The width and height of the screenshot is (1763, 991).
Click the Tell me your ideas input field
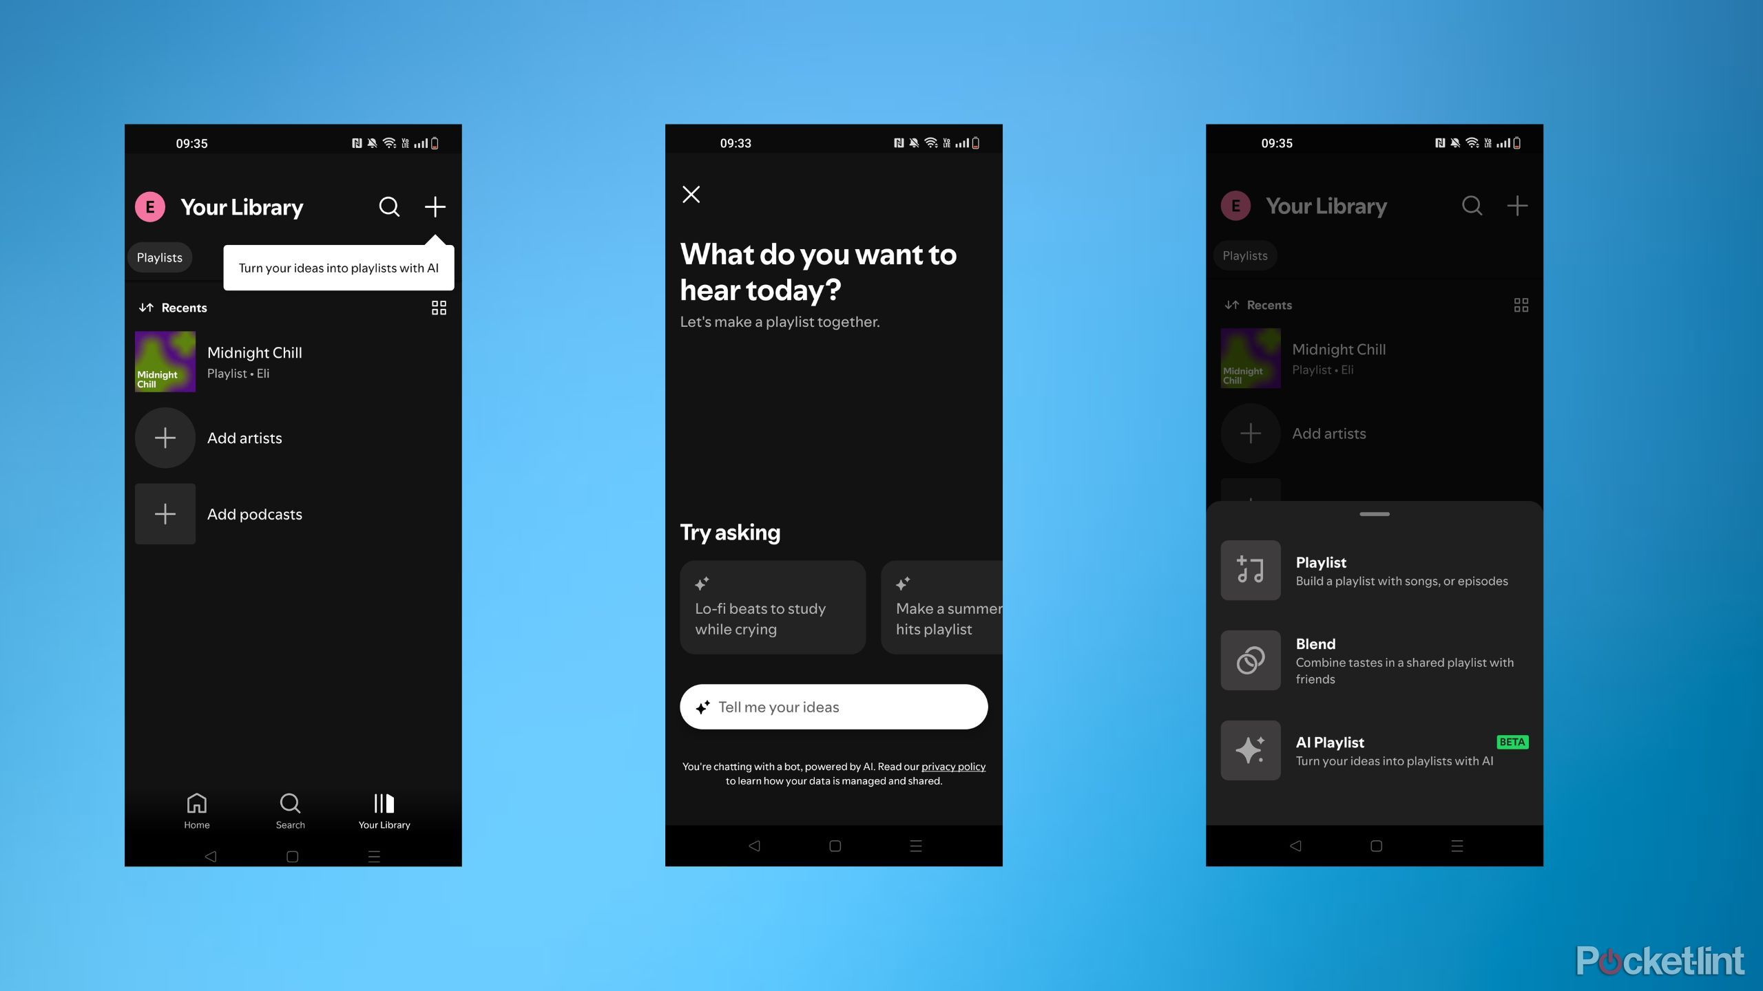833,707
